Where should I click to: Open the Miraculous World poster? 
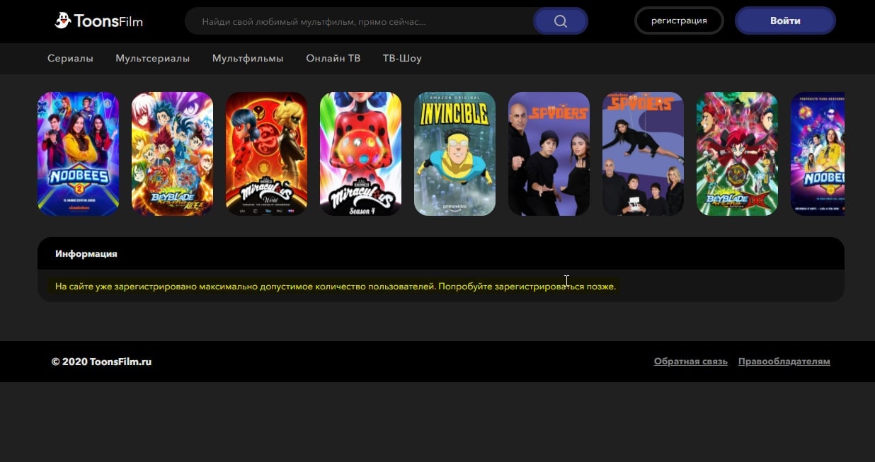coord(266,154)
